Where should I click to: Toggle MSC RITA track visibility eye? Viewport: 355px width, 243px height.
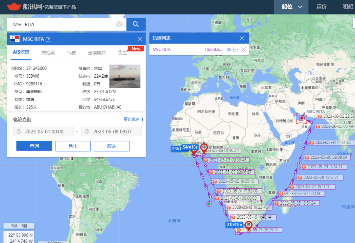pos(229,50)
